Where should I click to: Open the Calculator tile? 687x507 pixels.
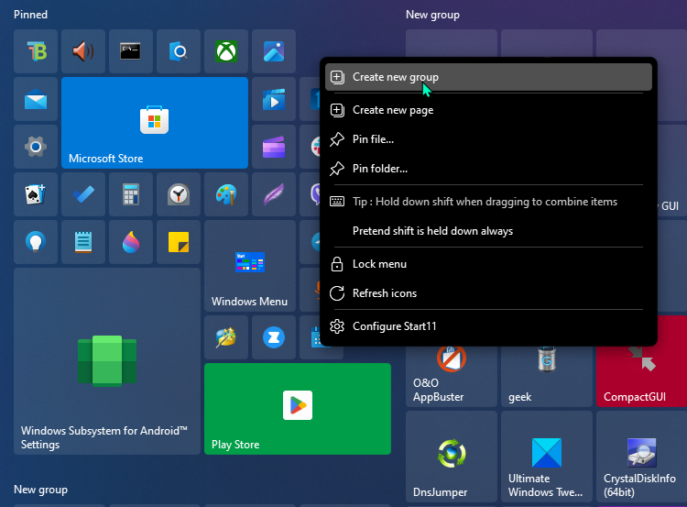tap(131, 194)
